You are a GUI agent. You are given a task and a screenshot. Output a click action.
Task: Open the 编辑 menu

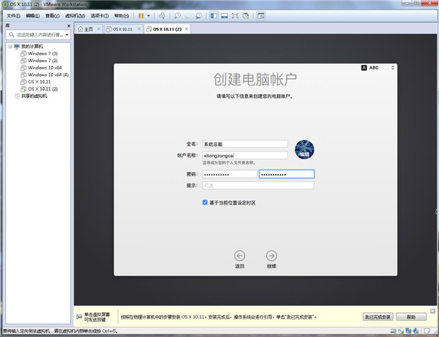click(33, 16)
